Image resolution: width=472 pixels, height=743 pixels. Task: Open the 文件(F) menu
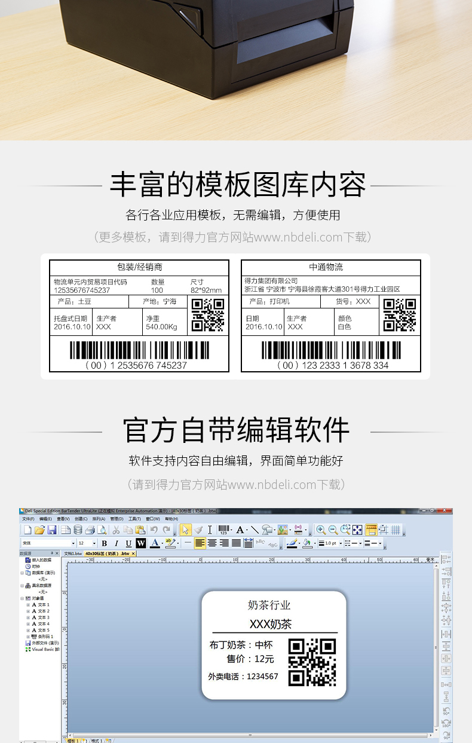click(28, 519)
